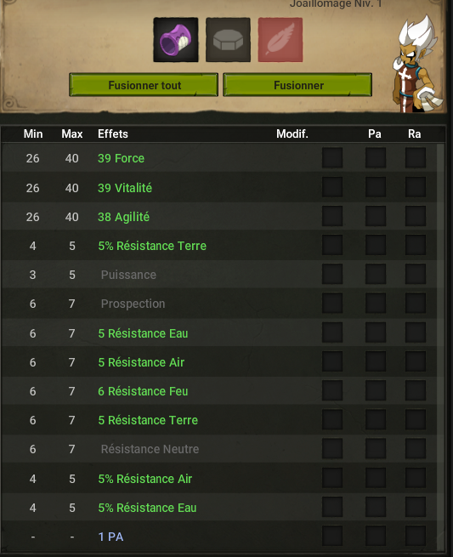Click the character avatar portrait

click(418, 64)
